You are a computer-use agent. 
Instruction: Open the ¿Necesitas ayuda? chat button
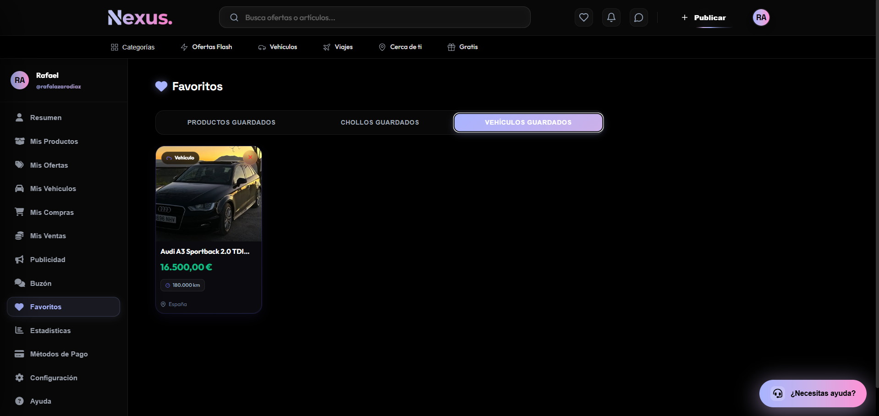(x=813, y=394)
